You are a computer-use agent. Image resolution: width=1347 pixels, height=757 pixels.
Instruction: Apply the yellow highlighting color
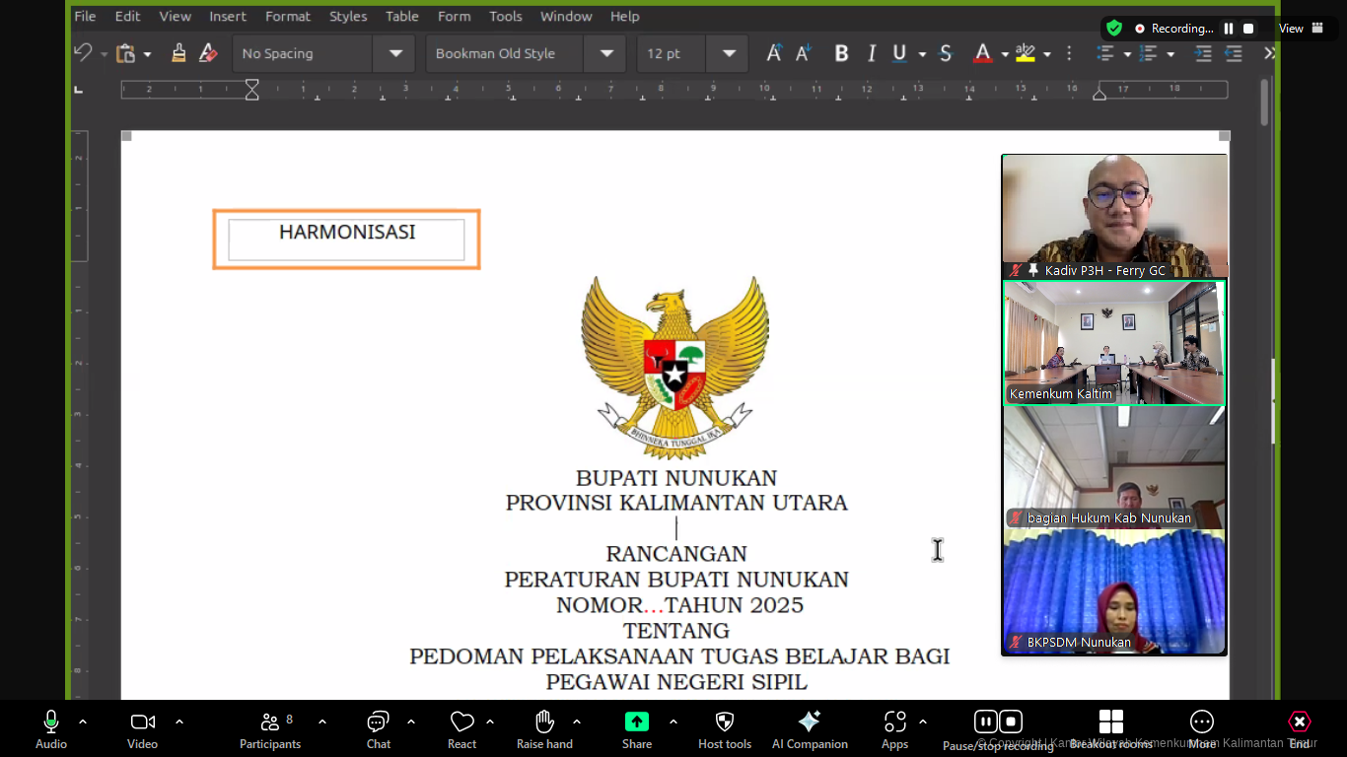click(1026, 53)
